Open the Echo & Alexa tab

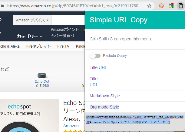[10, 46]
